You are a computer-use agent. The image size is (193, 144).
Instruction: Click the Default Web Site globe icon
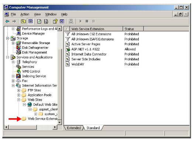pos(30,104)
